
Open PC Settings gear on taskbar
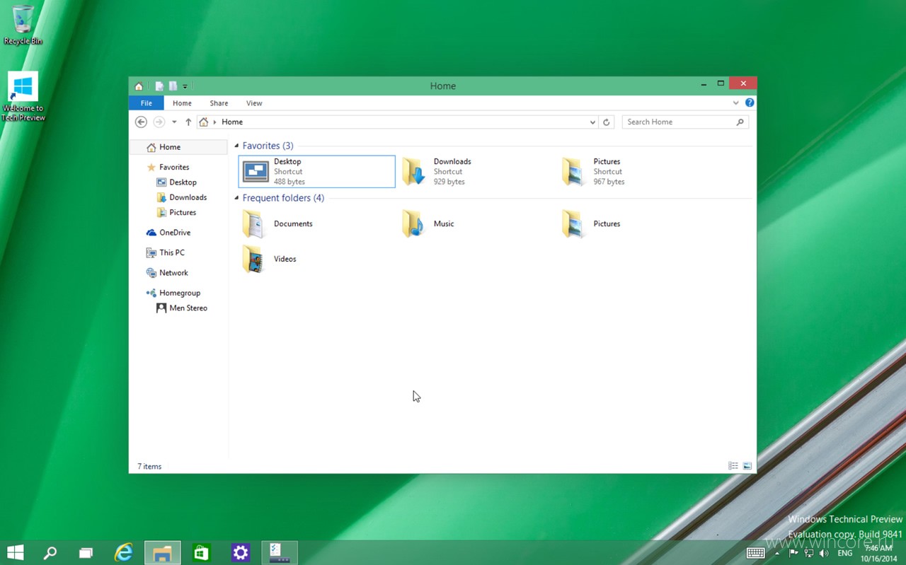tap(241, 553)
